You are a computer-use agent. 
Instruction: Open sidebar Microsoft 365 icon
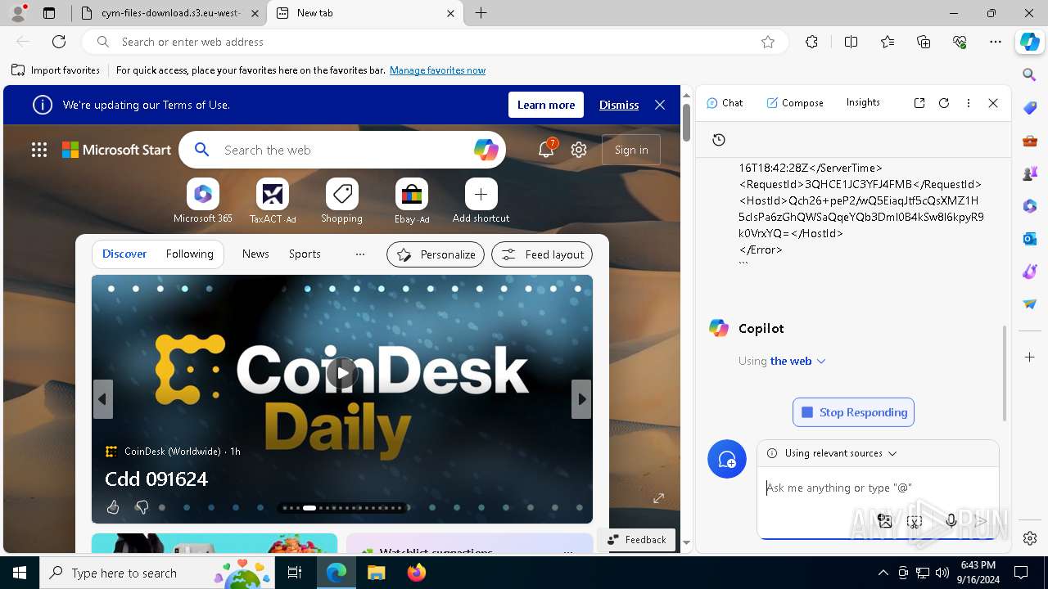pyautogui.click(x=1030, y=206)
